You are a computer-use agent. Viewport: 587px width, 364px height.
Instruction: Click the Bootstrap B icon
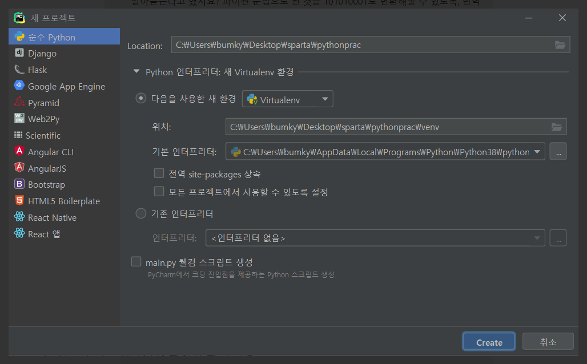(x=19, y=184)
